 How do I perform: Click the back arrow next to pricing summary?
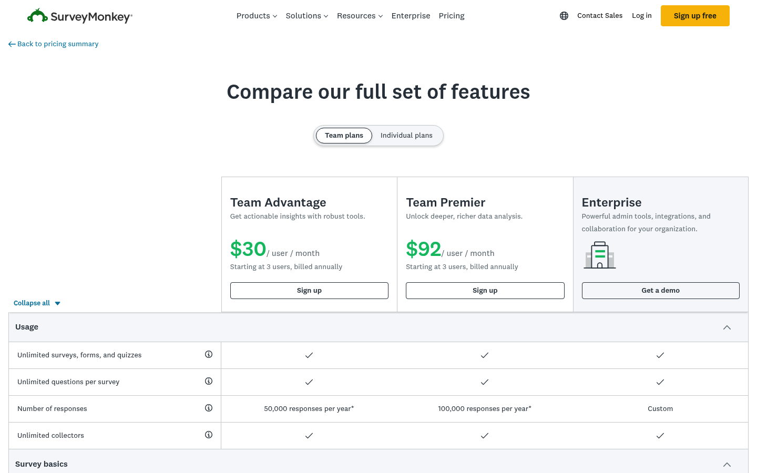point(12,44)
